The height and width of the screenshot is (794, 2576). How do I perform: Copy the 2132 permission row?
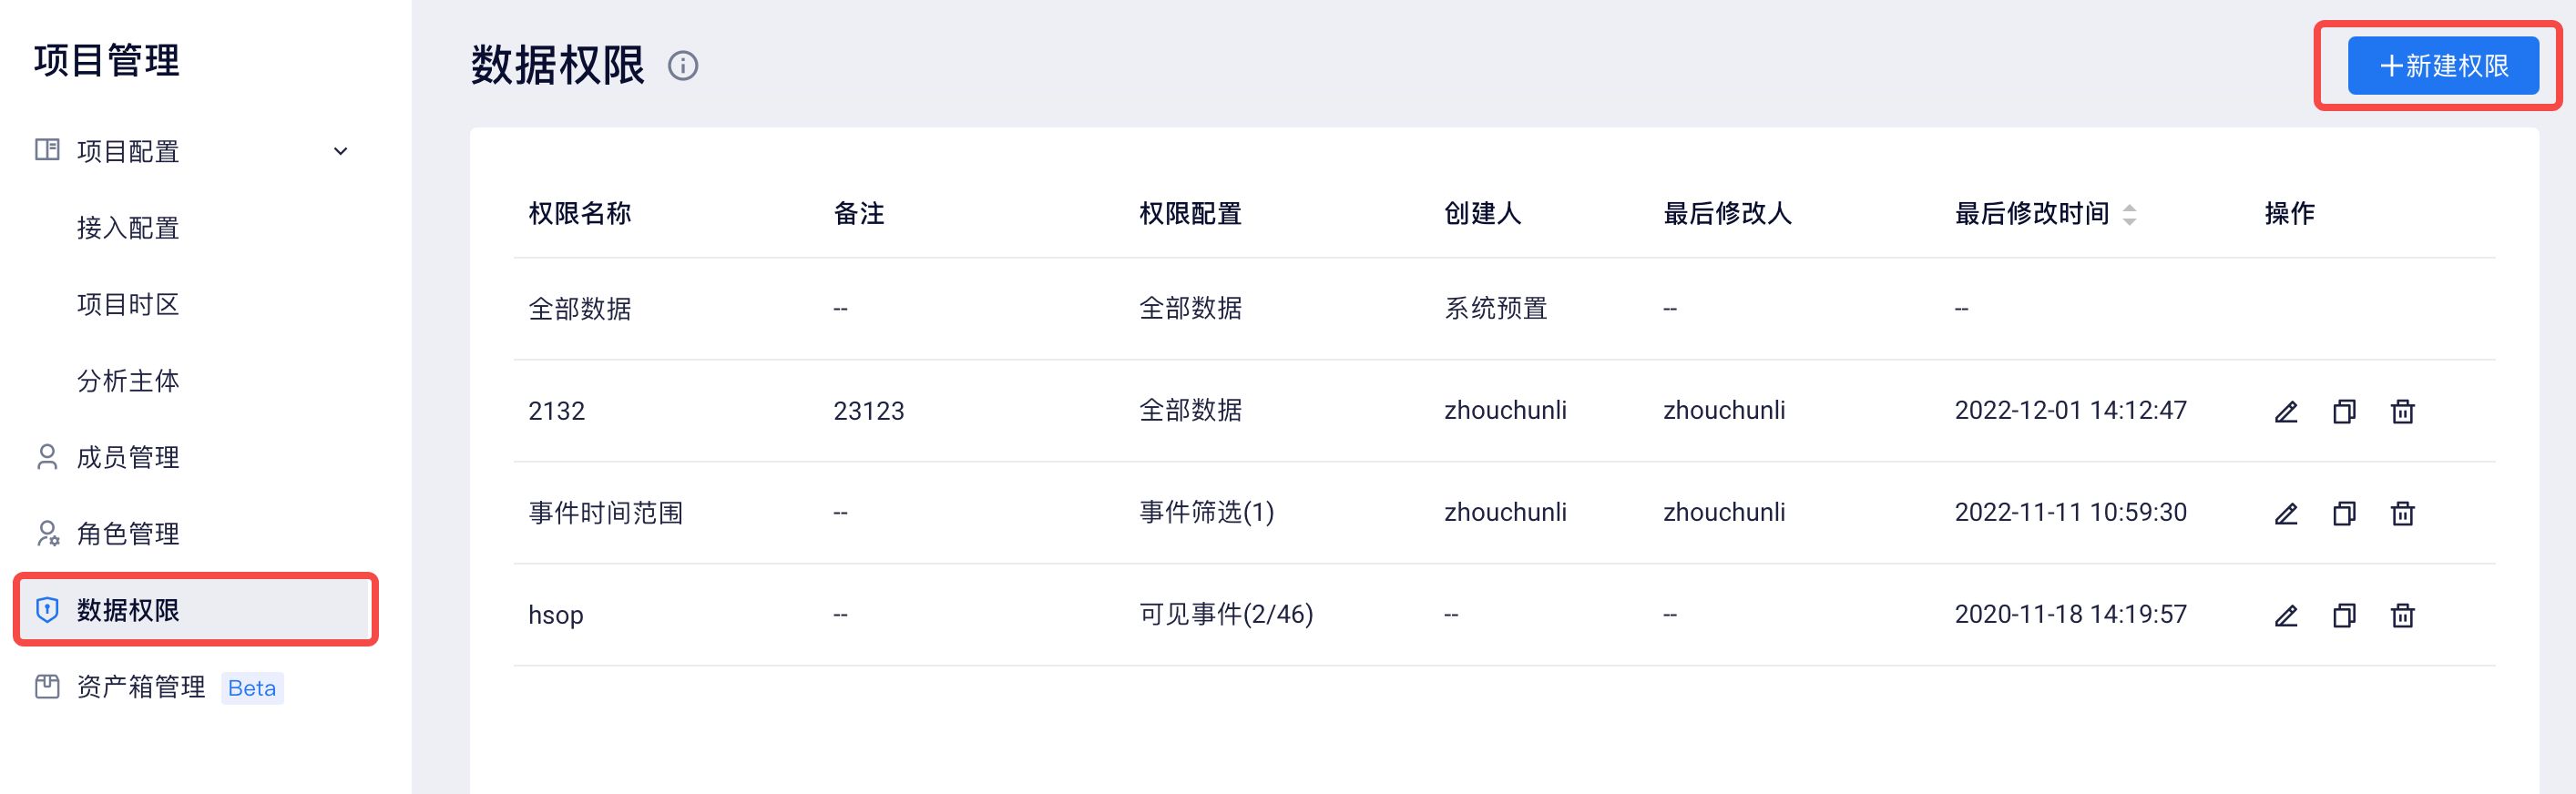click(x=2344, y=411)
